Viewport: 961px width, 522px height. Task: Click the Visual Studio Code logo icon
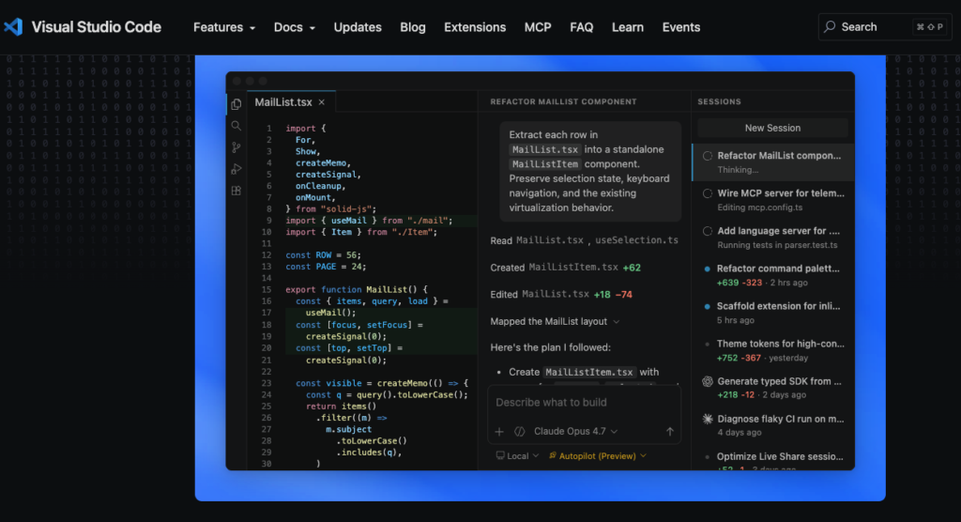[x=13, y=27]
